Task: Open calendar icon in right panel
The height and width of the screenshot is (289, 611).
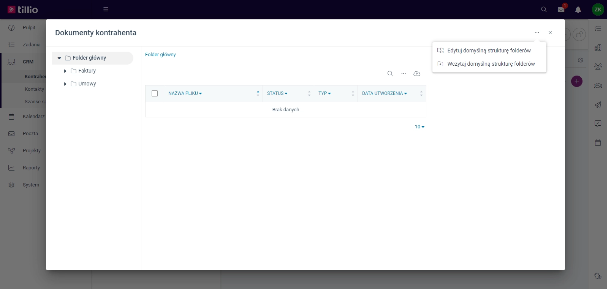Action: coord(598,143)
